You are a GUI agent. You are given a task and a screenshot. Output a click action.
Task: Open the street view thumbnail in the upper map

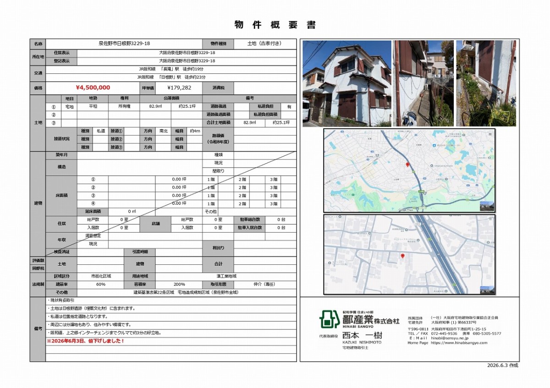[487, 206]
